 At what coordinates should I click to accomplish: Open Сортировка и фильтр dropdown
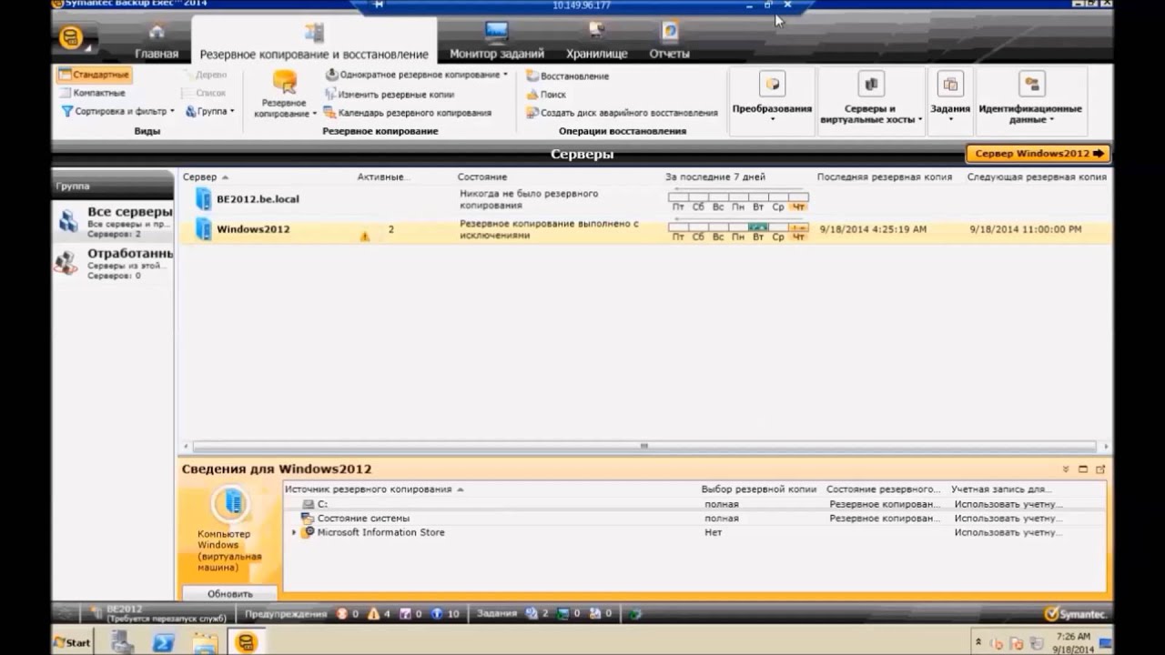117,111
